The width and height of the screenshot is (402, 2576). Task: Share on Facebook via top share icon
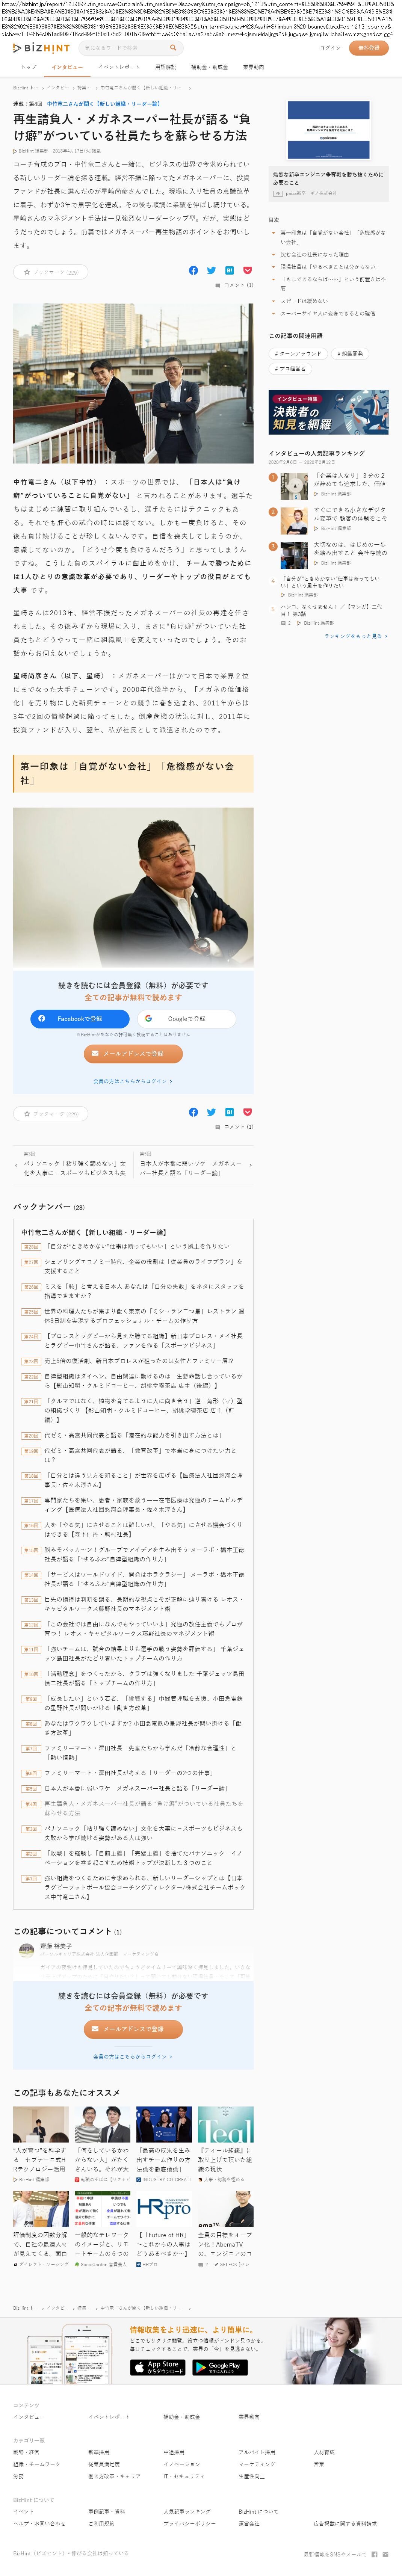click(x=193, y=270)
